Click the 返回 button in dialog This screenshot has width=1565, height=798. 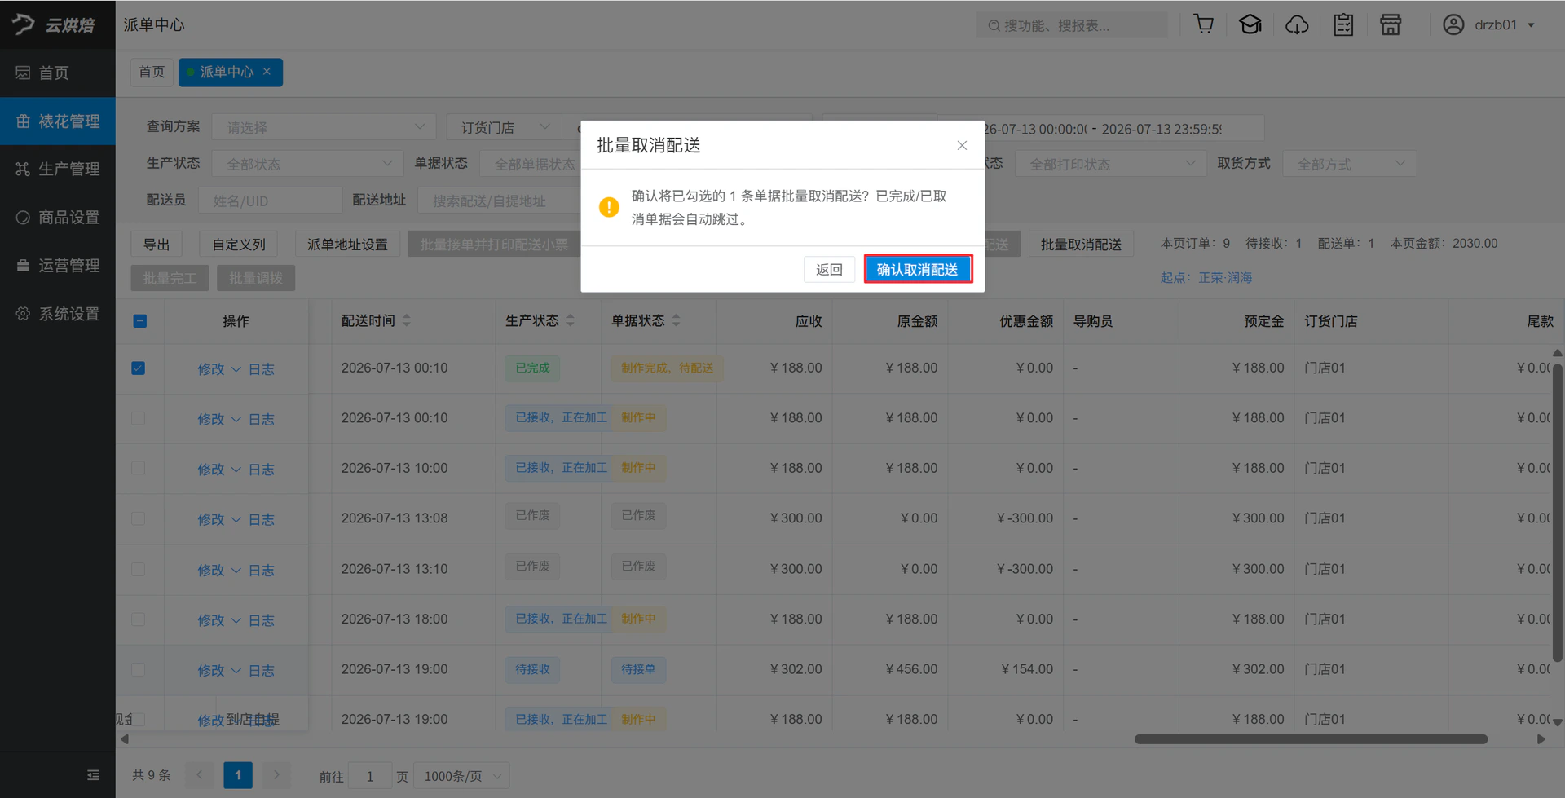coord(829,269)
